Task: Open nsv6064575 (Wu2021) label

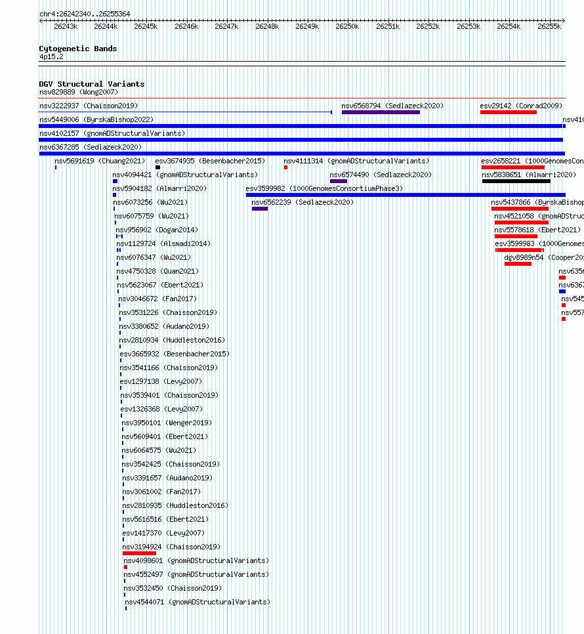Action: pos(159,450)
